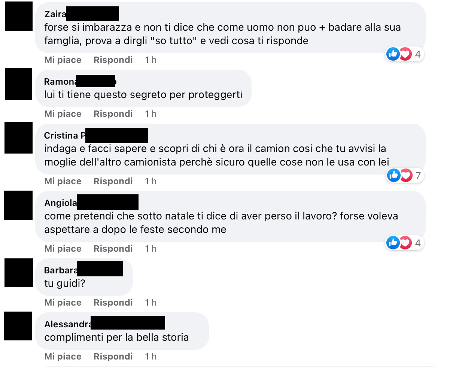Reply to Ramona's comment via Rispondi
Screen dimensions: 453x367
(x=113, y=114)
